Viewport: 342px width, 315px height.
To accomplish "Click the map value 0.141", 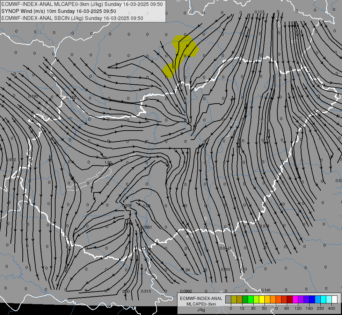I will tap(266, 290).
